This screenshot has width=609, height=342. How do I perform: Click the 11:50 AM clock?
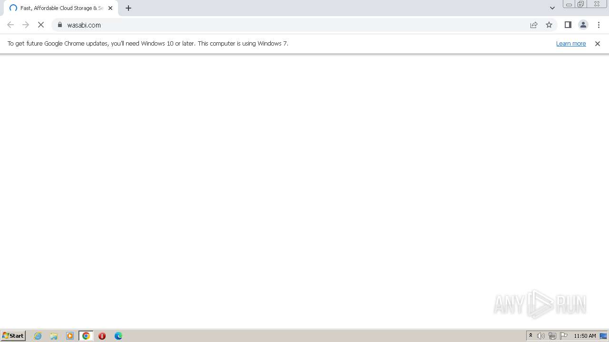pos(585,336)
